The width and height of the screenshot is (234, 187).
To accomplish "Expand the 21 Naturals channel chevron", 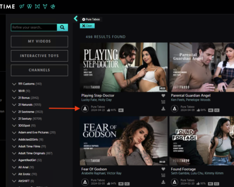I will 14,105.
